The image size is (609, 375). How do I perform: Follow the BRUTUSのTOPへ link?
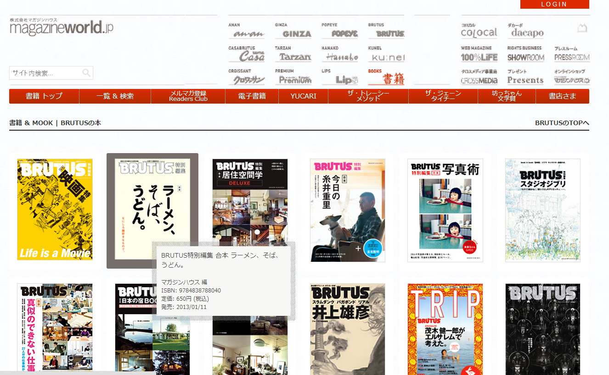point(562,123)
